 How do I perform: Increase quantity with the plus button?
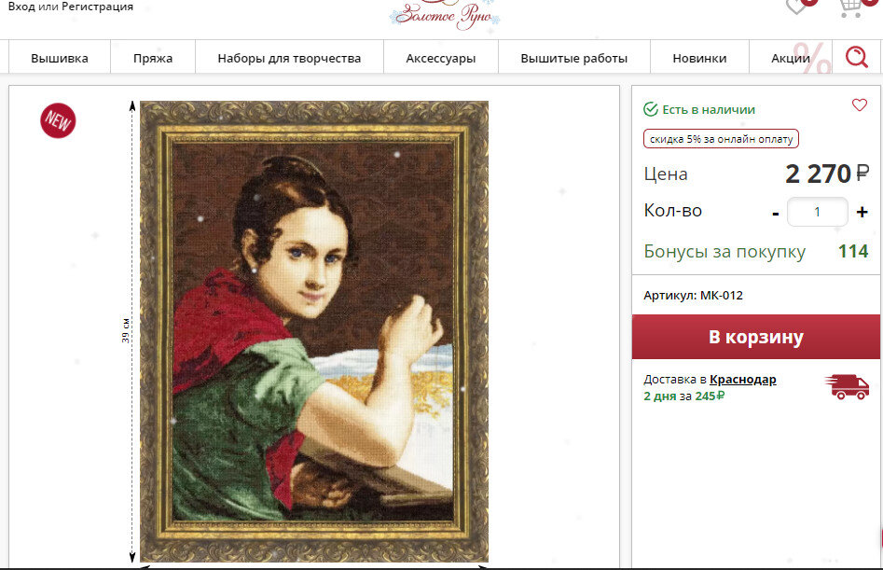tap(862, 212)
